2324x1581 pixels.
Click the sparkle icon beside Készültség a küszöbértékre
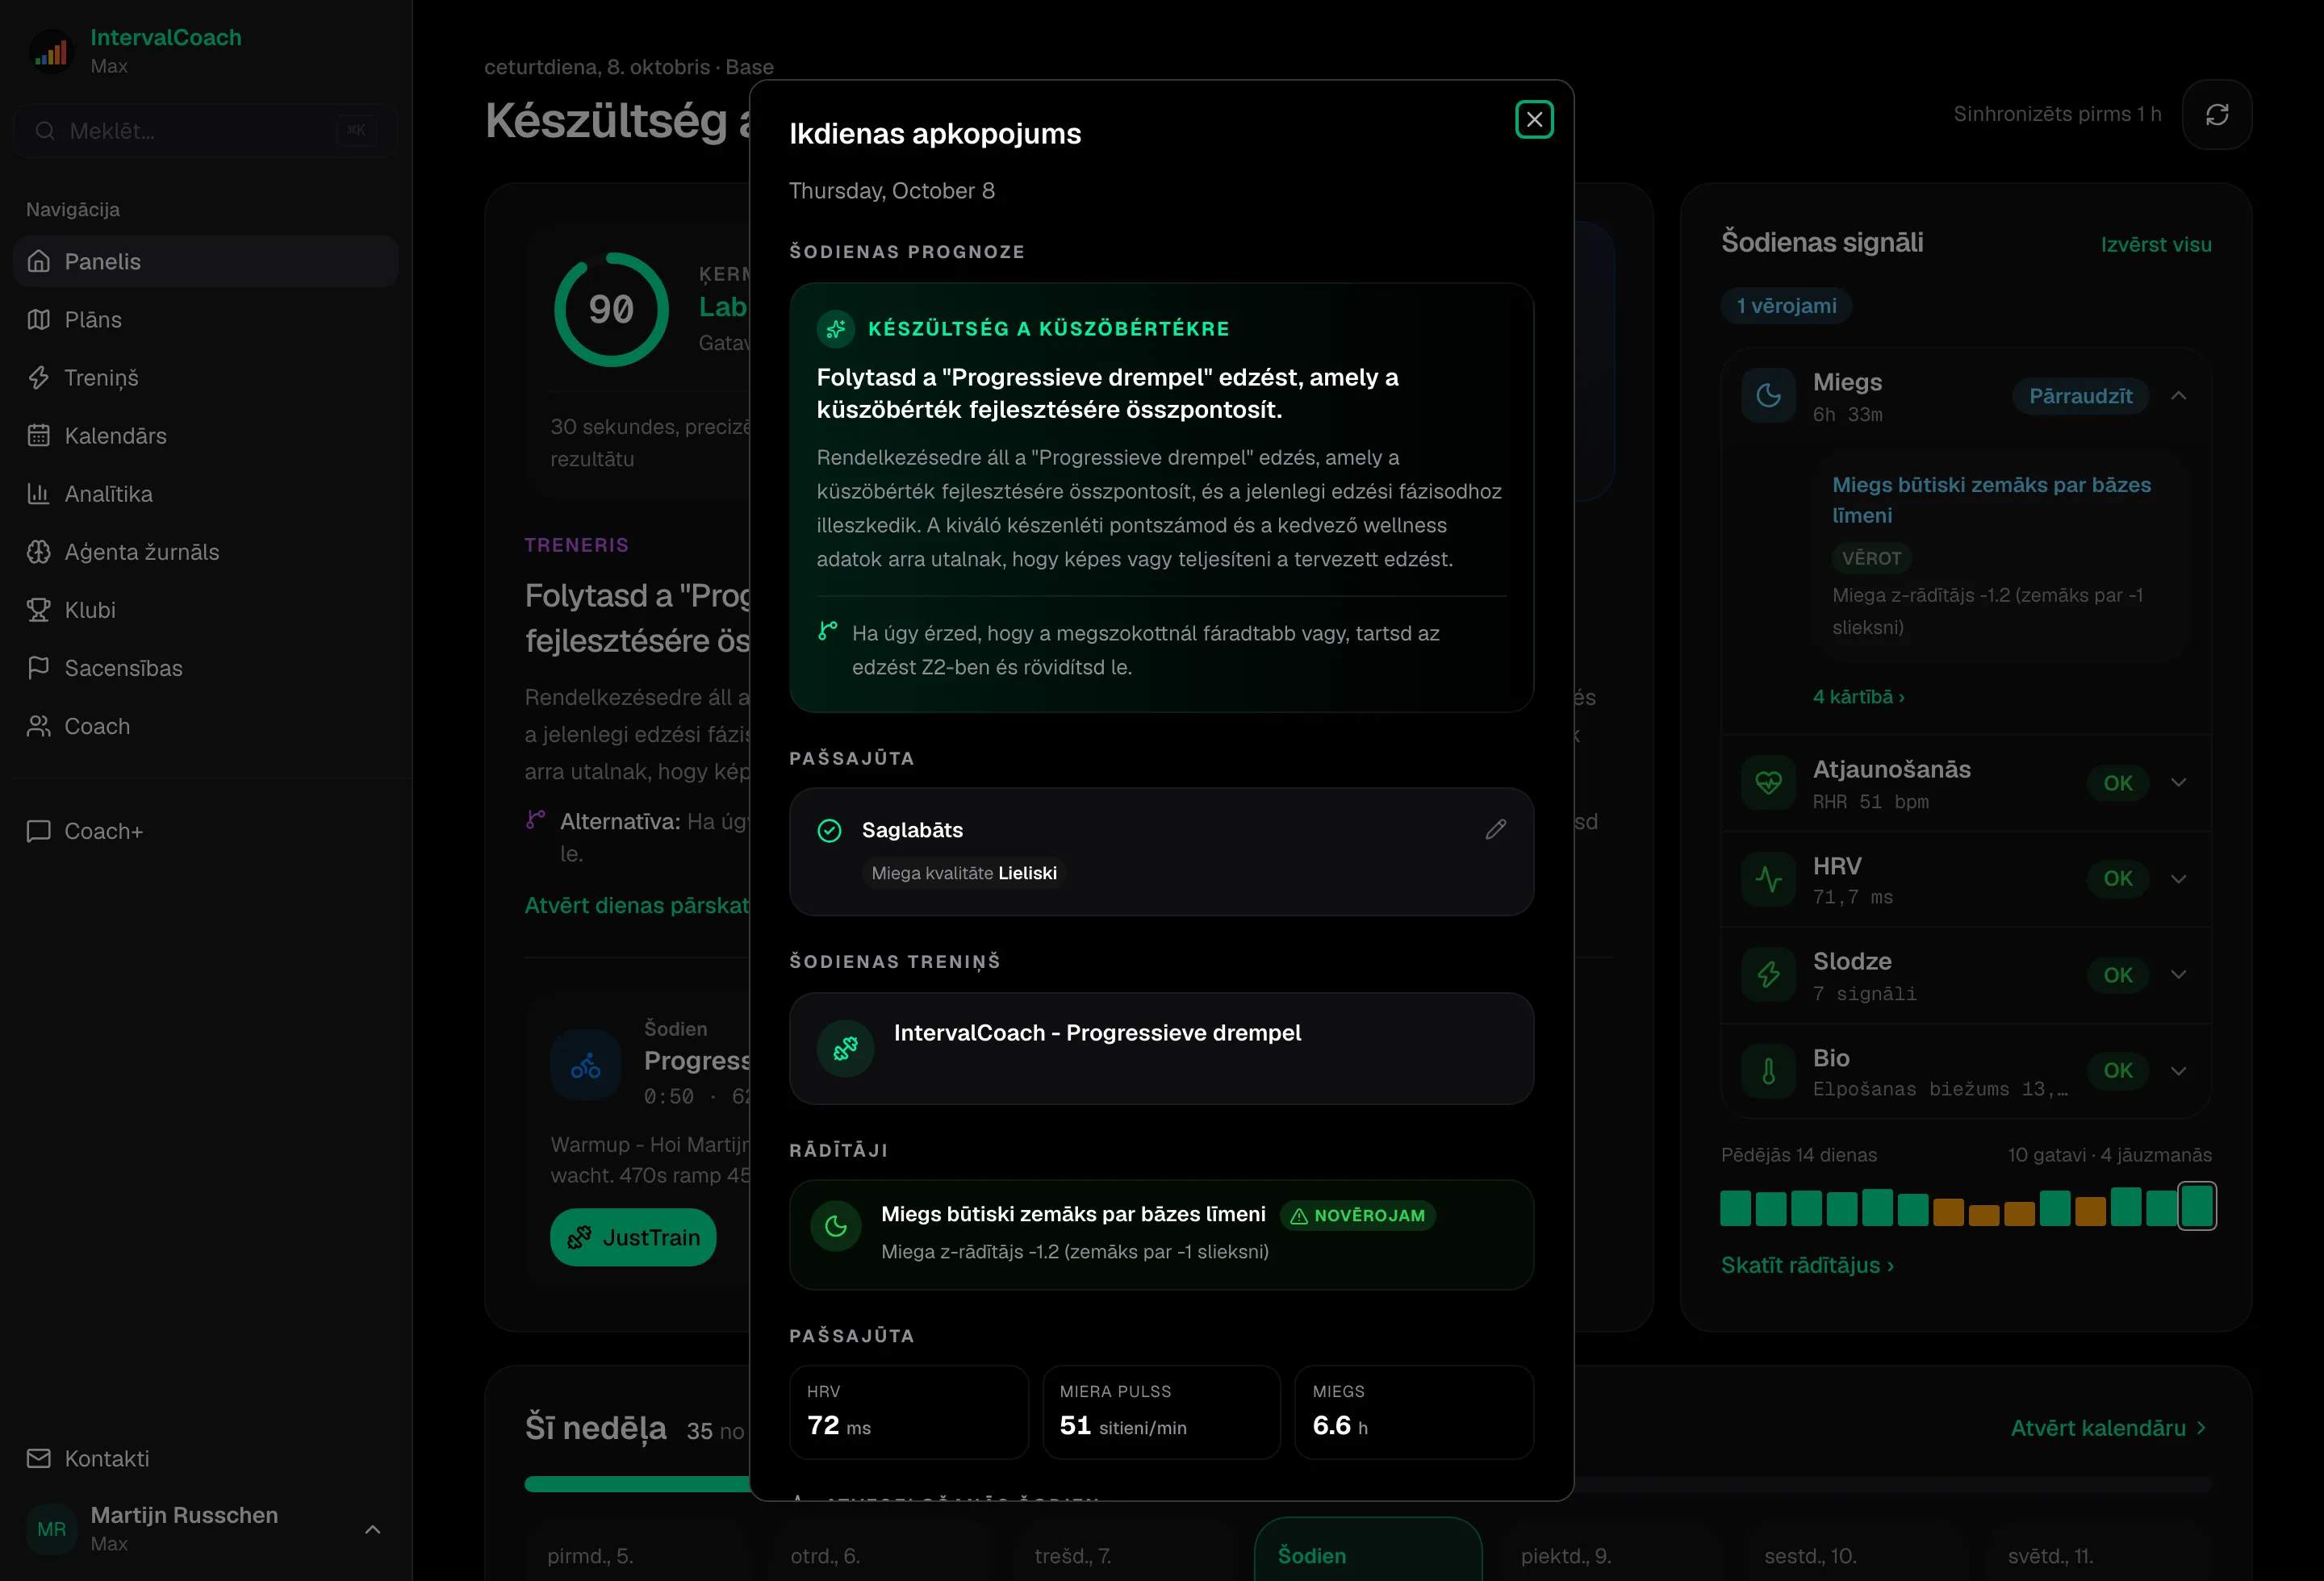[836, 327]
